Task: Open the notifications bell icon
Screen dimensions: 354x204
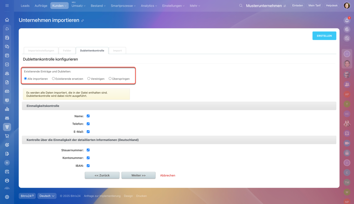Action: pos(347,20)
